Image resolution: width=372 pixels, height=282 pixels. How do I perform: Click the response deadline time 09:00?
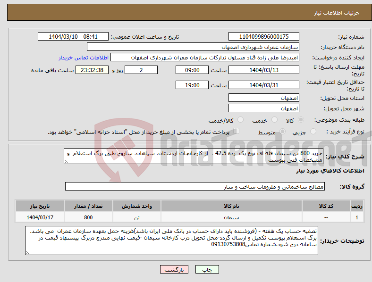192,70
